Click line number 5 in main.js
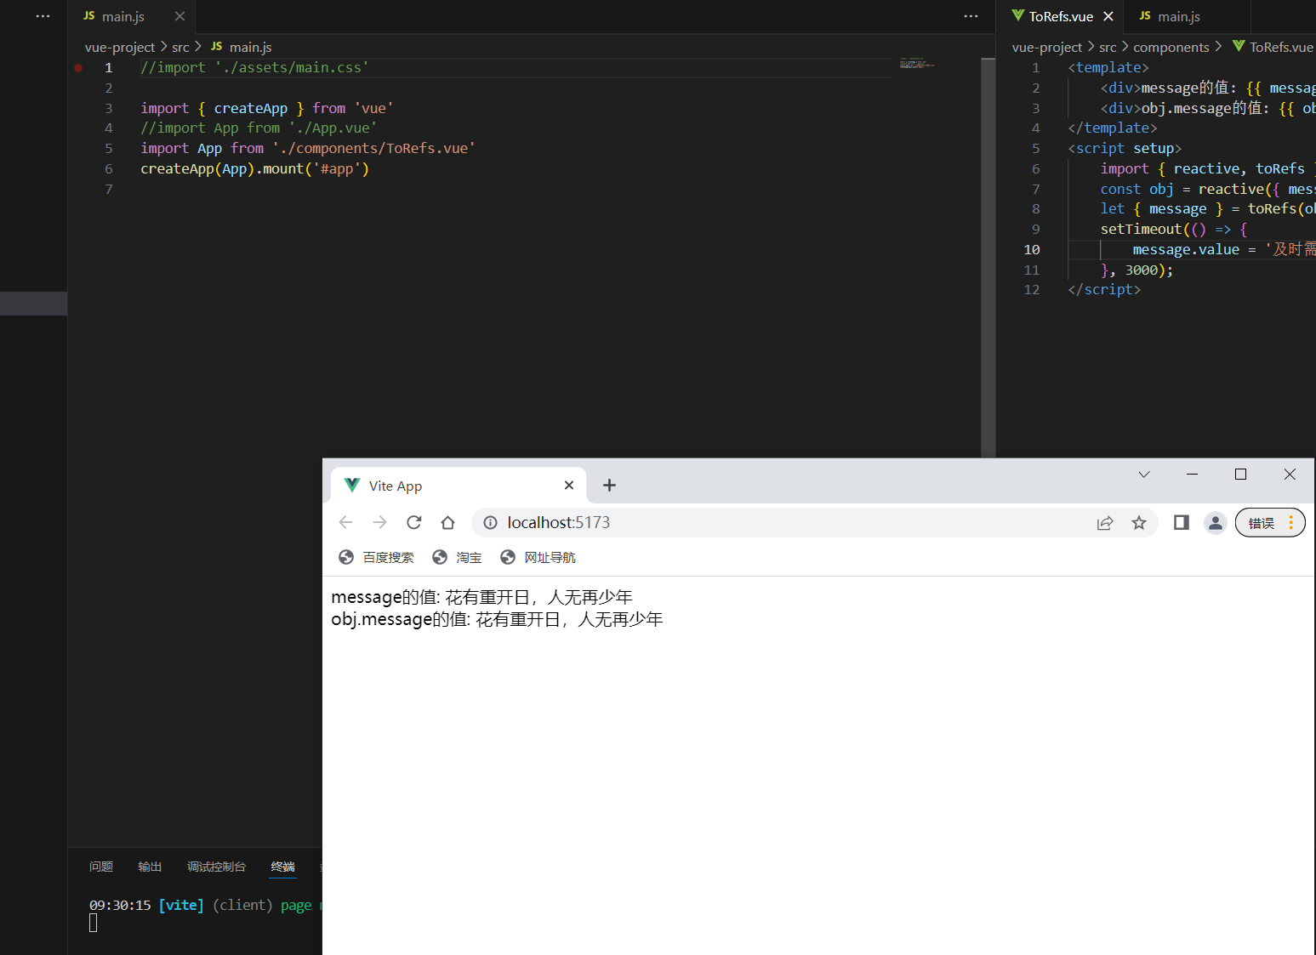Screen dimensions: 1316x955 click(109, 148)
